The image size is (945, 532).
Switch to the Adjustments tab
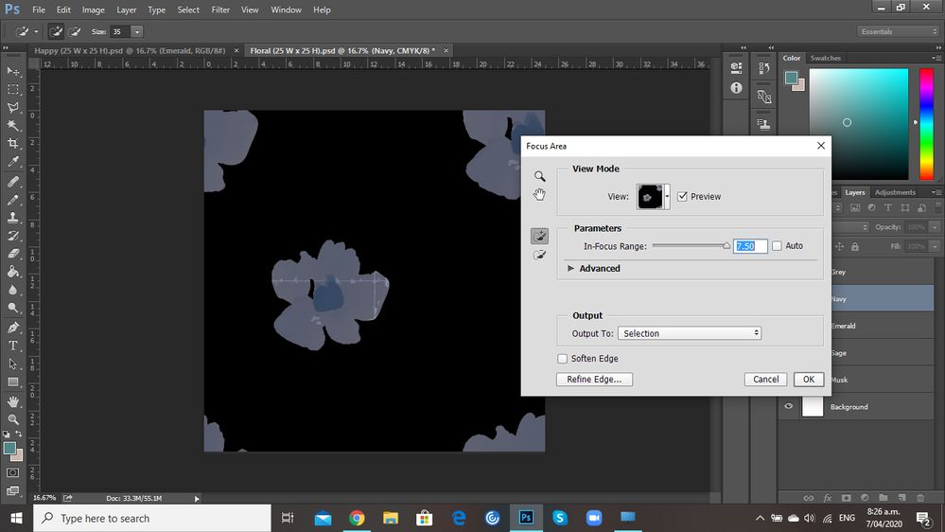click(x=895, y=192)
